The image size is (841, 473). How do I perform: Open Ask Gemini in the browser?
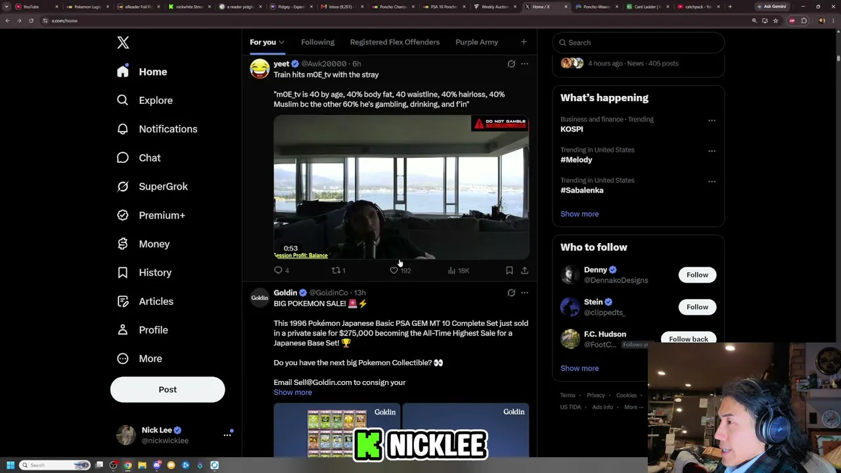click(771, 7)
